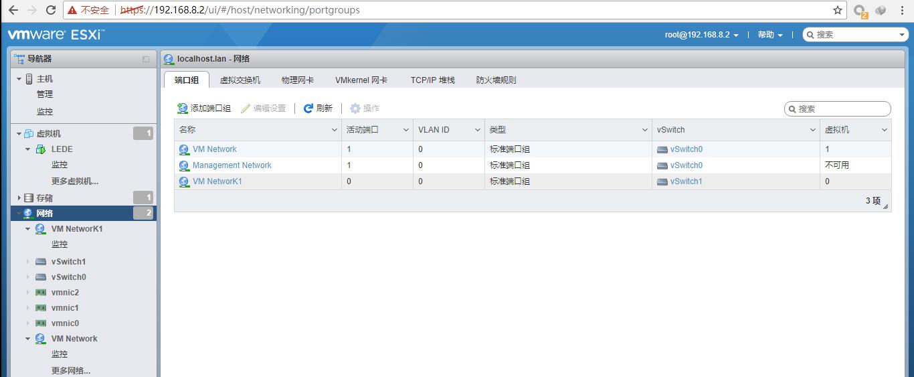The width and height of the screenshot is (914, 377).
Task: Open the VM NetworK1 port group link
Action: coord(217,181)
